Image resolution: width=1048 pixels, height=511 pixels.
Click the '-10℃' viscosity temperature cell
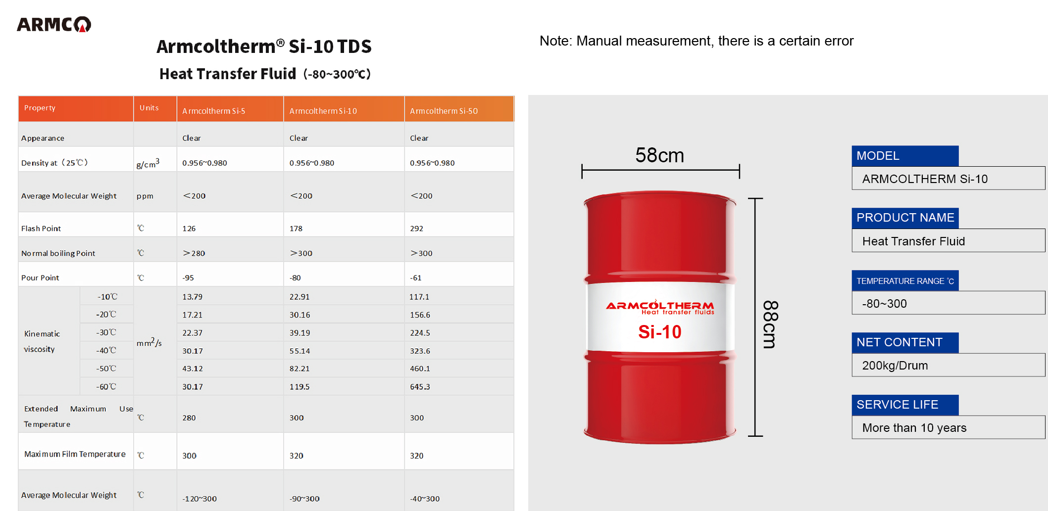(107, 297)
